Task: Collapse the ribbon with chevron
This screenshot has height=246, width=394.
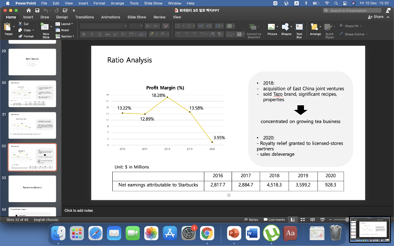Action: tap(388, 17)
